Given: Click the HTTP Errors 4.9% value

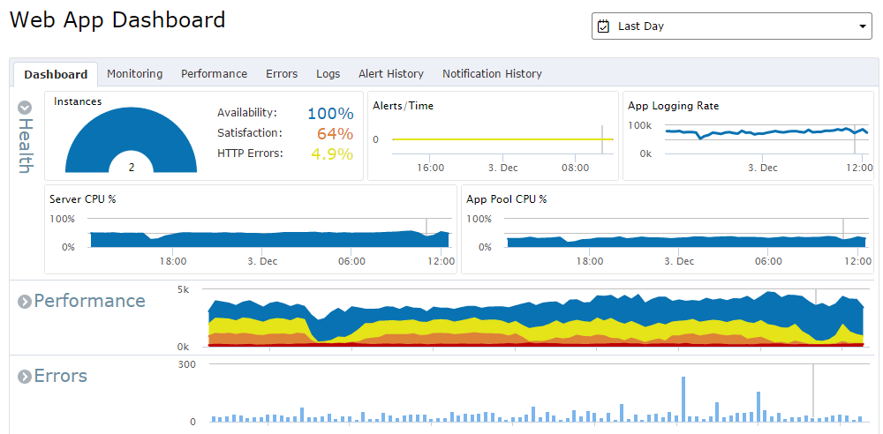Looking at the screenshot, I should pos(332,154).
